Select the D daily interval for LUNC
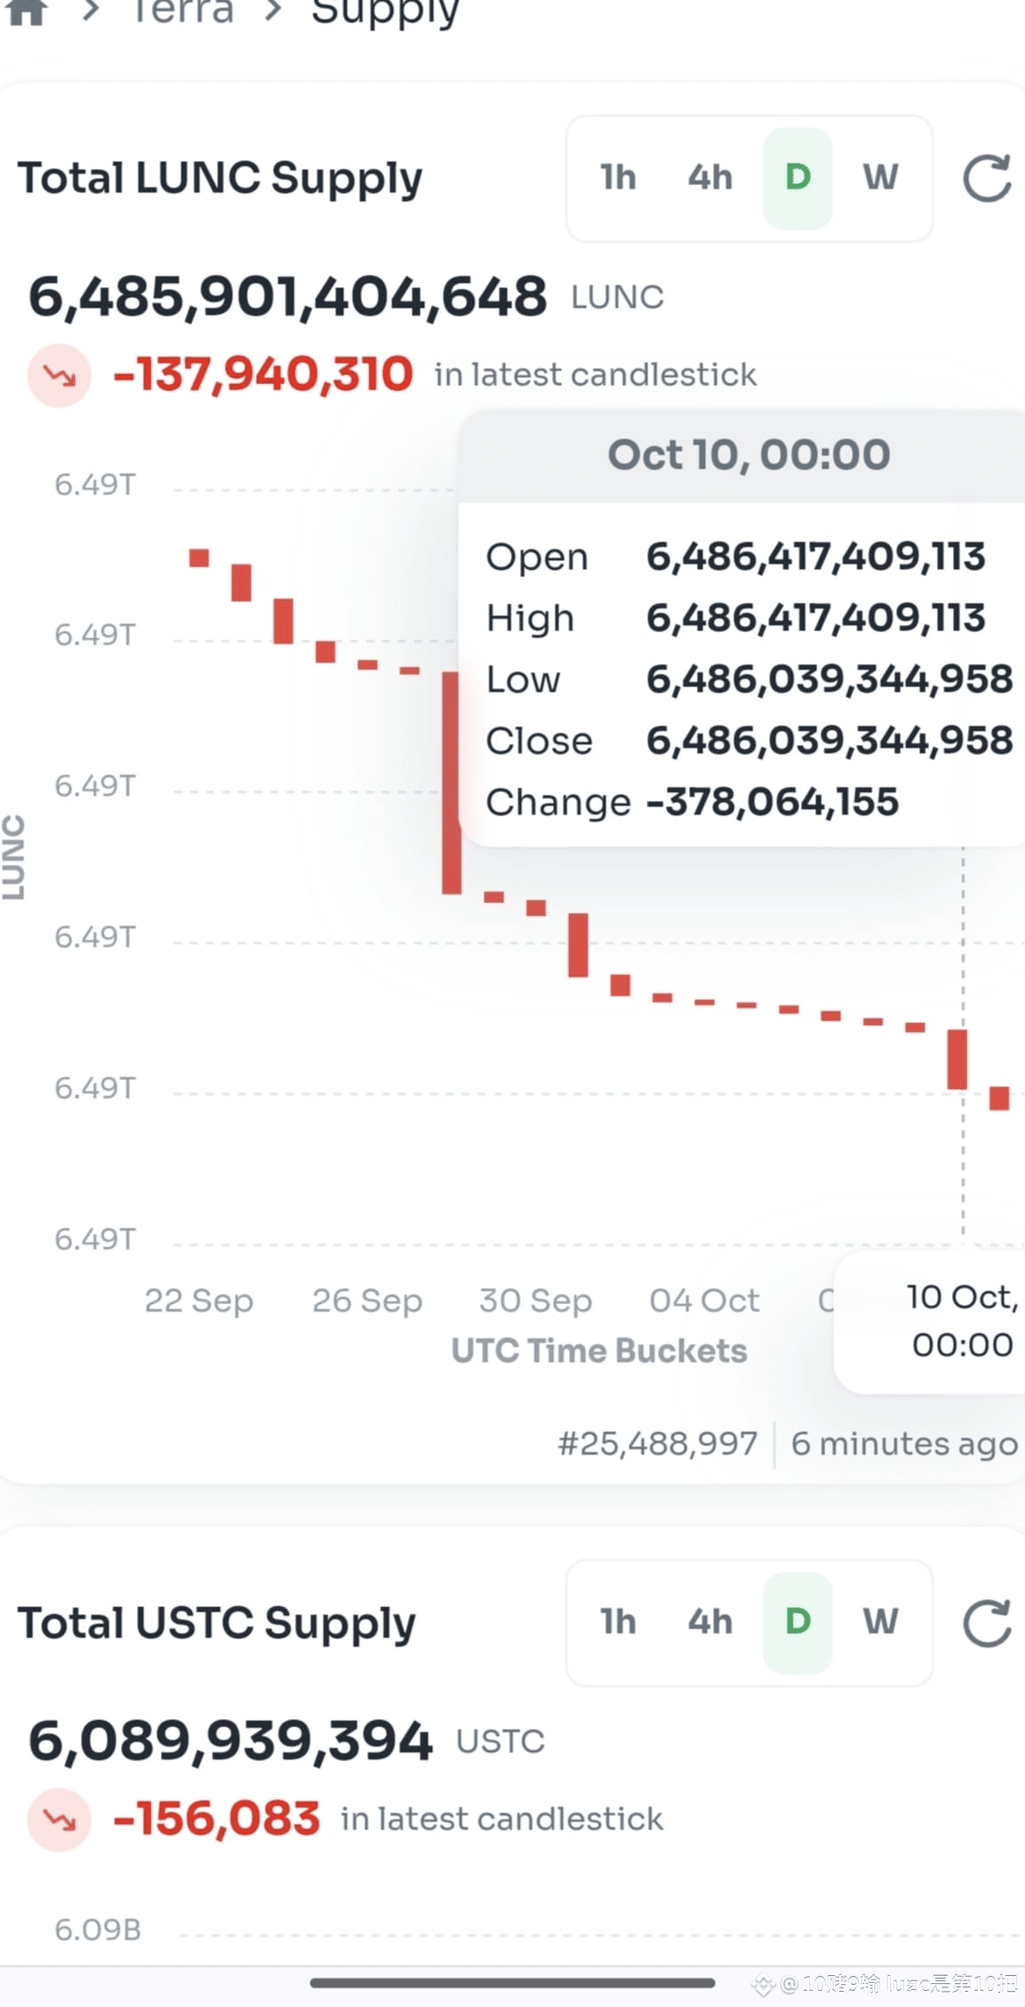Viewport: 1025px width, 2007px height. pos(797,178)
